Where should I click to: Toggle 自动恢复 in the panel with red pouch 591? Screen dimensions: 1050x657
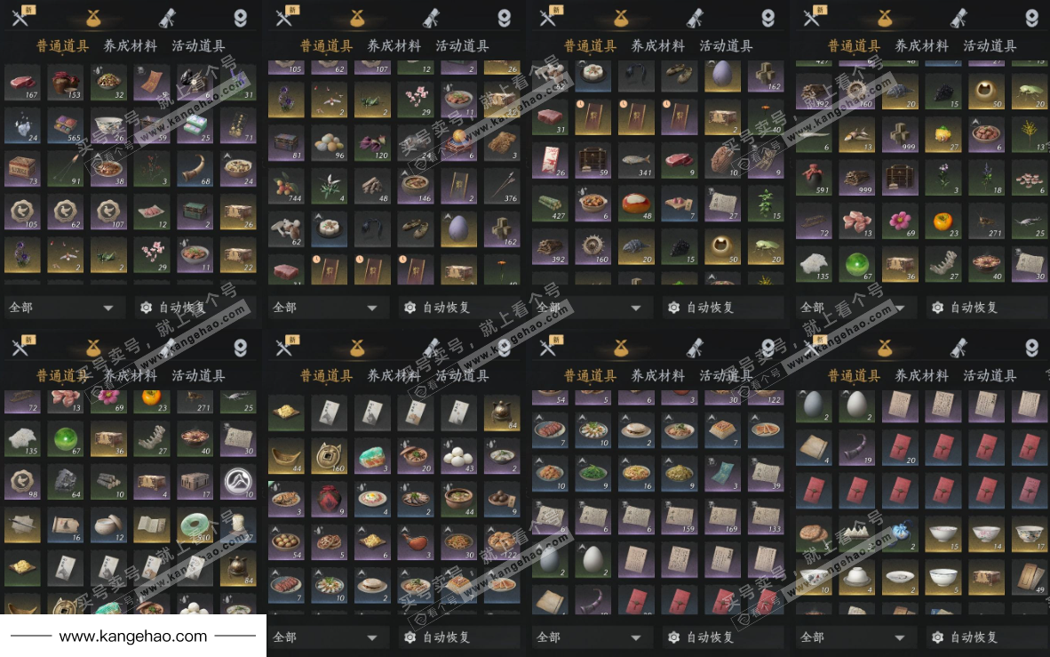click(973, 308)
